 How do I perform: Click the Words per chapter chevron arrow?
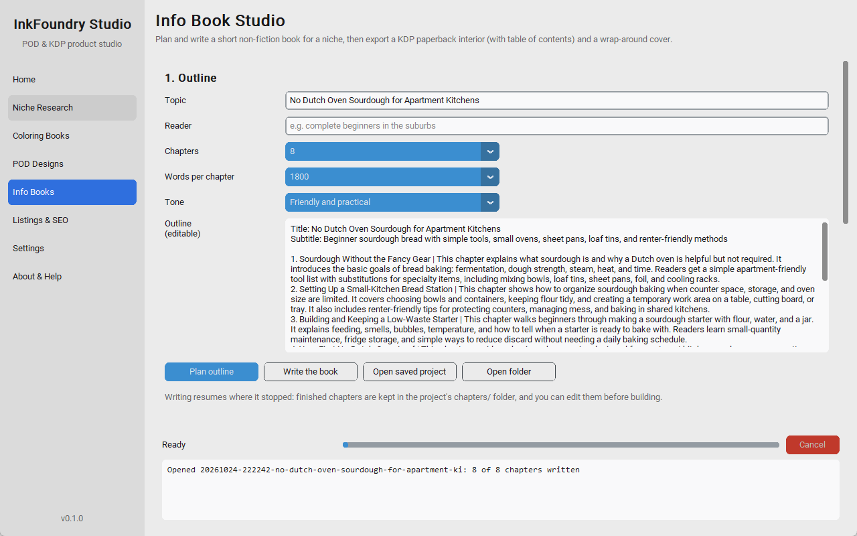490,177
